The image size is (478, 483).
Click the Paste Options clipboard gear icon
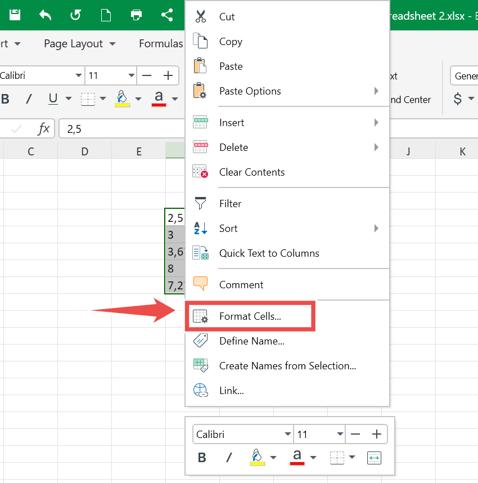(200, 91)
